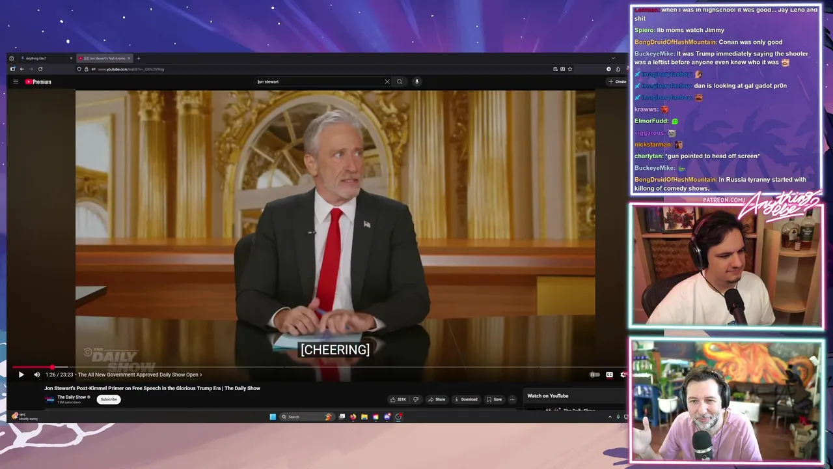Open the YouTube Create button
Screen dimensions: 833x469
[x=617, y=81]
